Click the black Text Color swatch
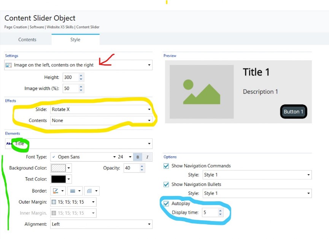 pos(58,179)
